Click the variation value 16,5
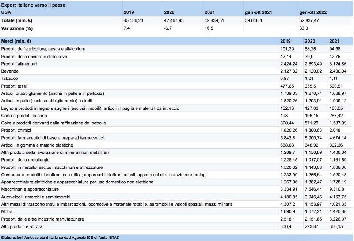The image size is (354, 241). click(x=209, y=28)
